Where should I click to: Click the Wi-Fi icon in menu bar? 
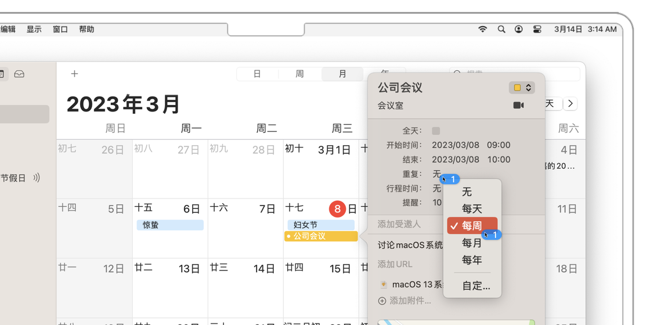pos(482,29)
